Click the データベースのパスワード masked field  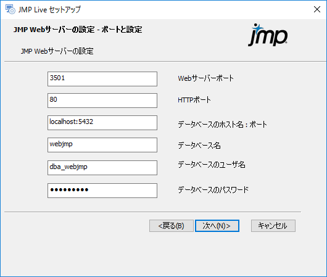click(102, 191)
